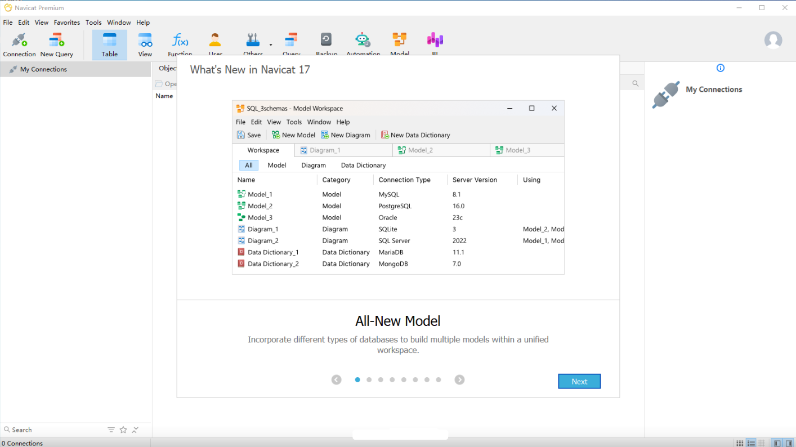The width and height of the screenshot is (796, 447).
Task: Go to the next slide arrow
Action: (x=459, y=379)
